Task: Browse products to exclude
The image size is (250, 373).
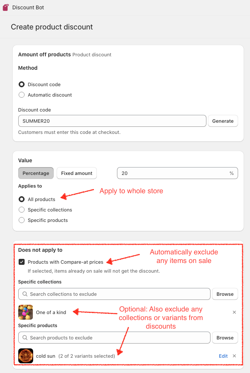Action: click(x=225, y=338)
